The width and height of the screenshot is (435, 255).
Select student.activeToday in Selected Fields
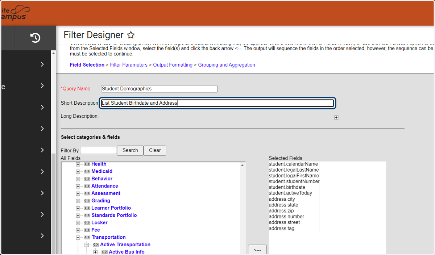point(290,193)
